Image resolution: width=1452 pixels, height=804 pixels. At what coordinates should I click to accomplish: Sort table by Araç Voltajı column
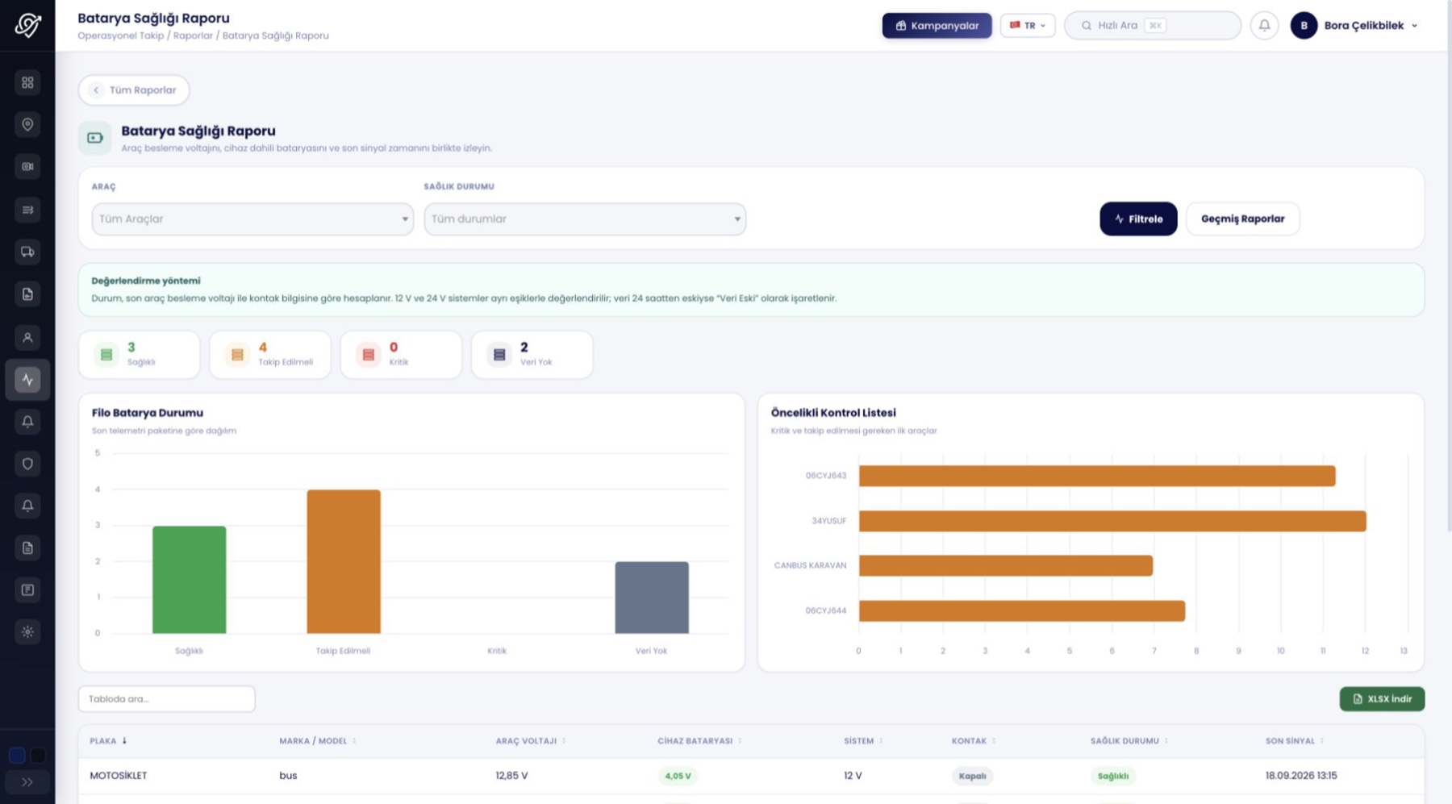(530, 740)
